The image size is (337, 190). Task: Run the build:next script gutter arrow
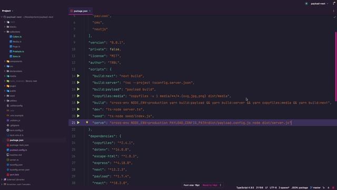[x=78, y=76]
